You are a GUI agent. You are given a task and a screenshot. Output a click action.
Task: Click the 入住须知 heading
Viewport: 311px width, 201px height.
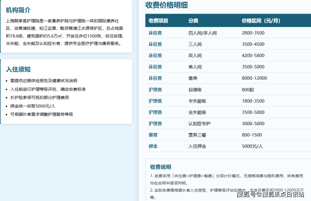coord(18,70)
